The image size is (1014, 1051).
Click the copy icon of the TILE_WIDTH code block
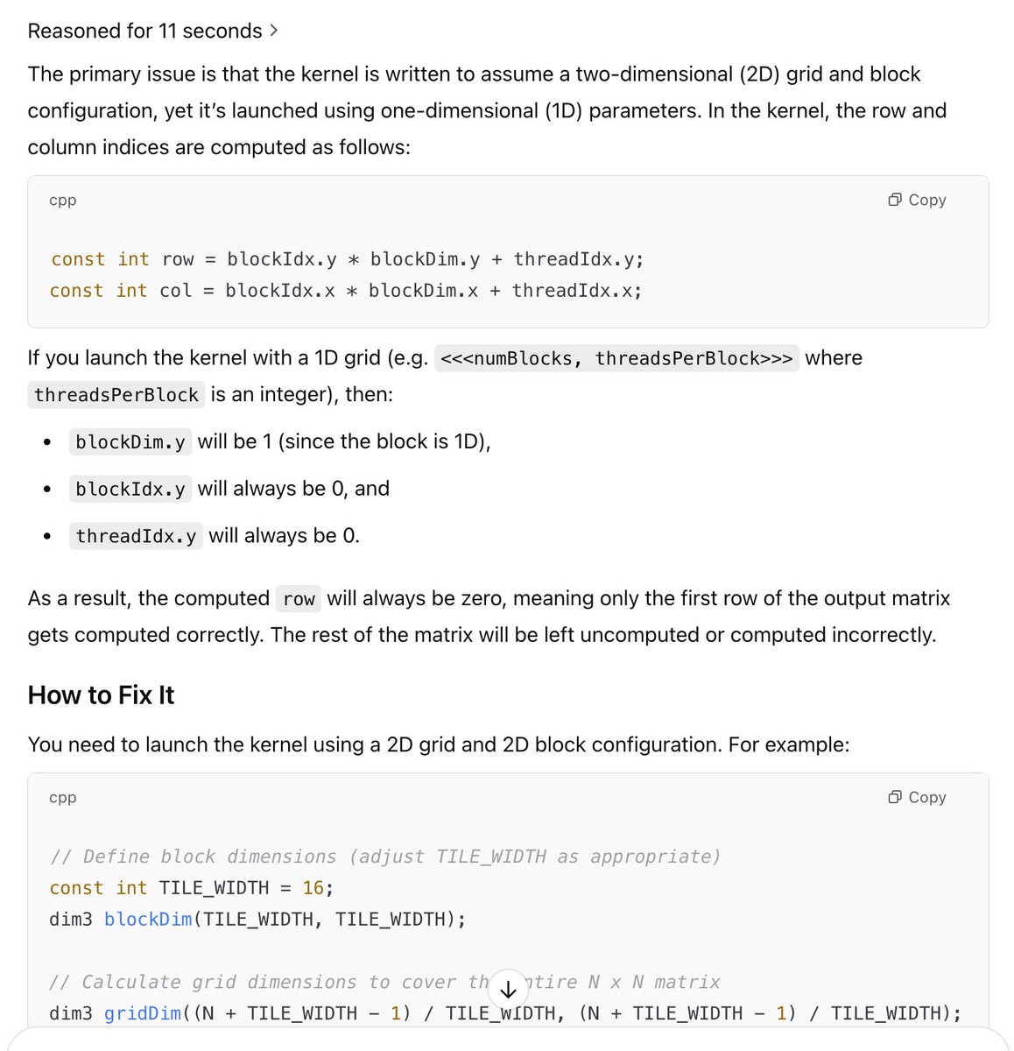pos(917,797)
